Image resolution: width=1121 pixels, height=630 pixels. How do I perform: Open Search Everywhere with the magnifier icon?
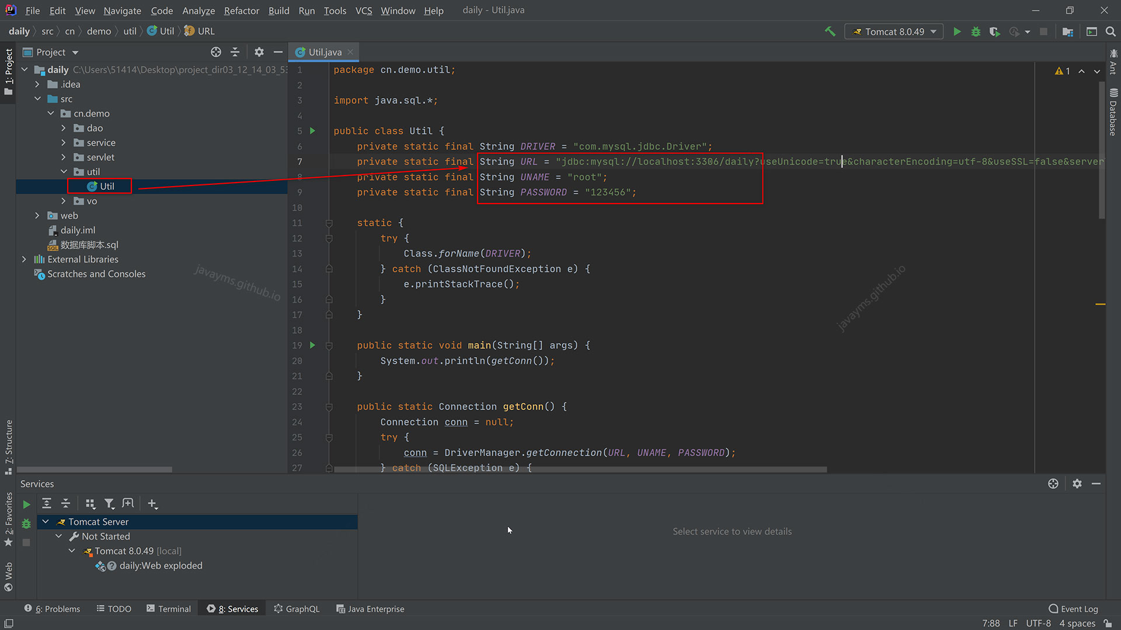[x=1110, y=32]
